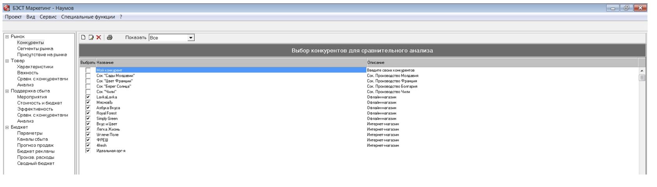Collapse the Бюджет tree node

[7, 127]
